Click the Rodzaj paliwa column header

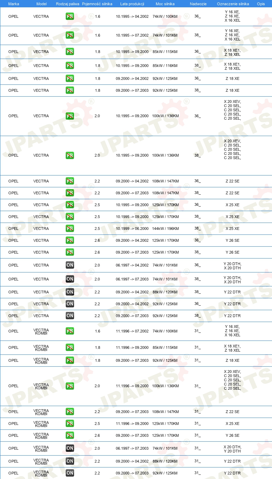[x=67, y=4]
